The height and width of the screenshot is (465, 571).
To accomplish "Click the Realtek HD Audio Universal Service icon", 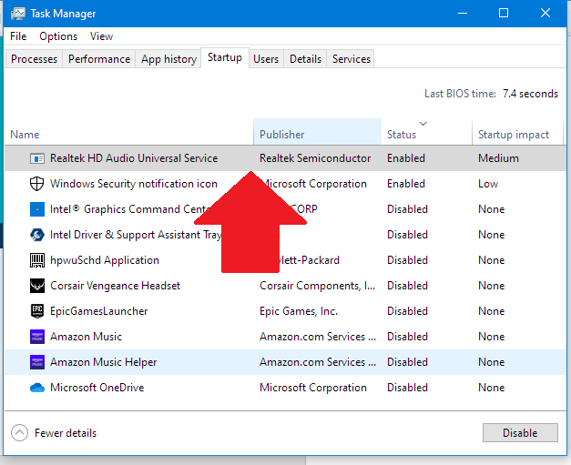I will [x=37, y=158].
